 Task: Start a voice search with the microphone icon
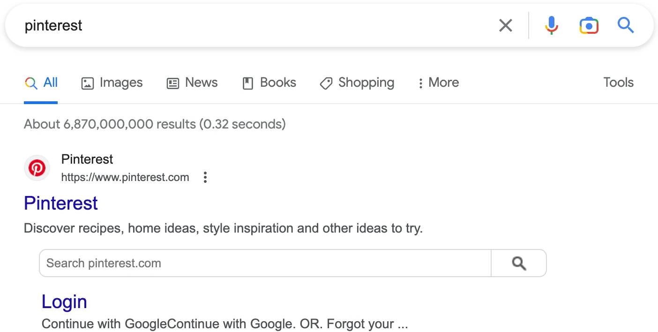(551, 25)
